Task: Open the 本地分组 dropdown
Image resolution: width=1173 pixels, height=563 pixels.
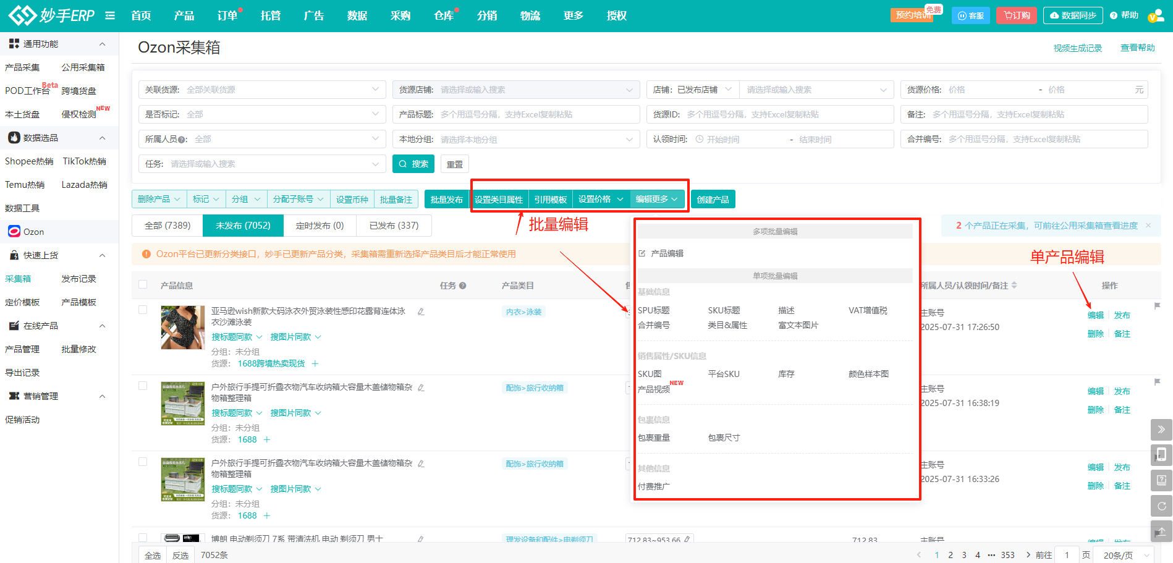Action: [516, 139]
